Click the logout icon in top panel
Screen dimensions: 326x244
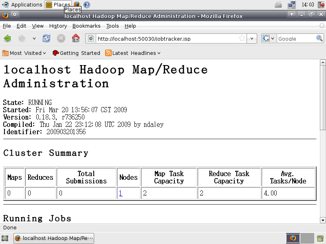(x=321, y=4)
